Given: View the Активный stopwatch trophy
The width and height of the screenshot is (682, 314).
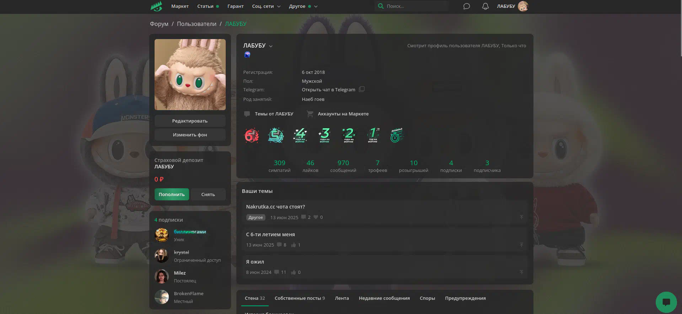Looking at the screenshot, I should point(397,135).
